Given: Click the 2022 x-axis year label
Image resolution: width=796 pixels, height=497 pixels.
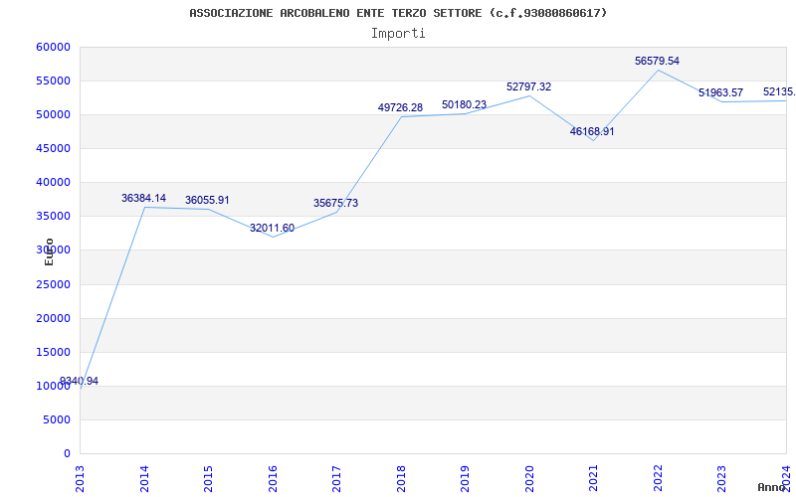Looking at the screenshot, I should click(658, 478).
